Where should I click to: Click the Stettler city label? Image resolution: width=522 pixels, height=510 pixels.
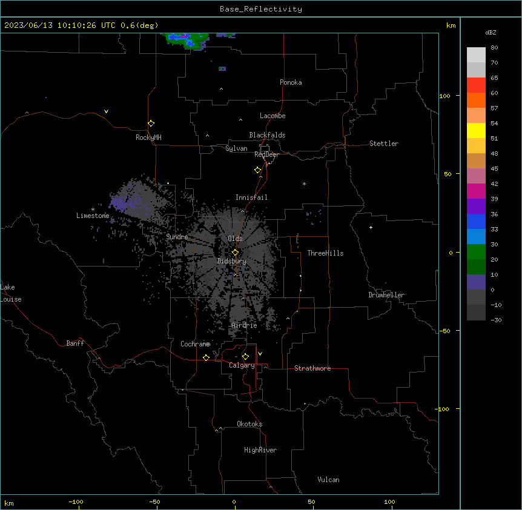pyautogui.click(x=384, y=144)
